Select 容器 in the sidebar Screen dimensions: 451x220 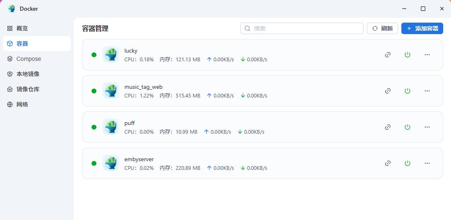click(37, 44)
